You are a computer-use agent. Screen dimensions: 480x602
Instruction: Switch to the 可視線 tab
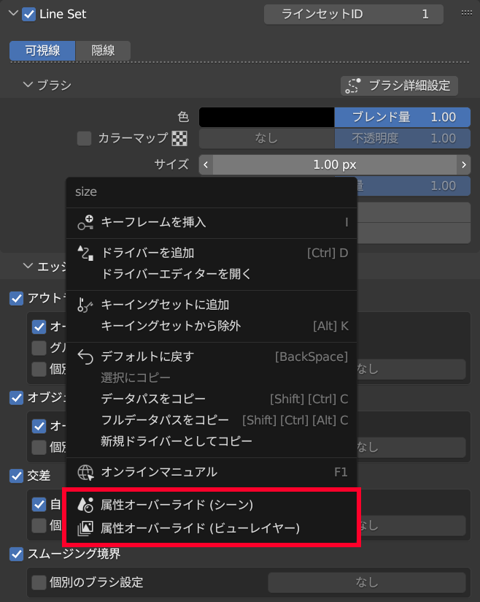[x=42, y=50]
